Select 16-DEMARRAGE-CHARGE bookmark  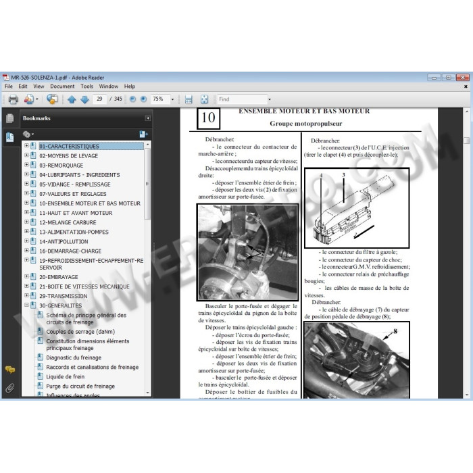click(x=70, y=251)
